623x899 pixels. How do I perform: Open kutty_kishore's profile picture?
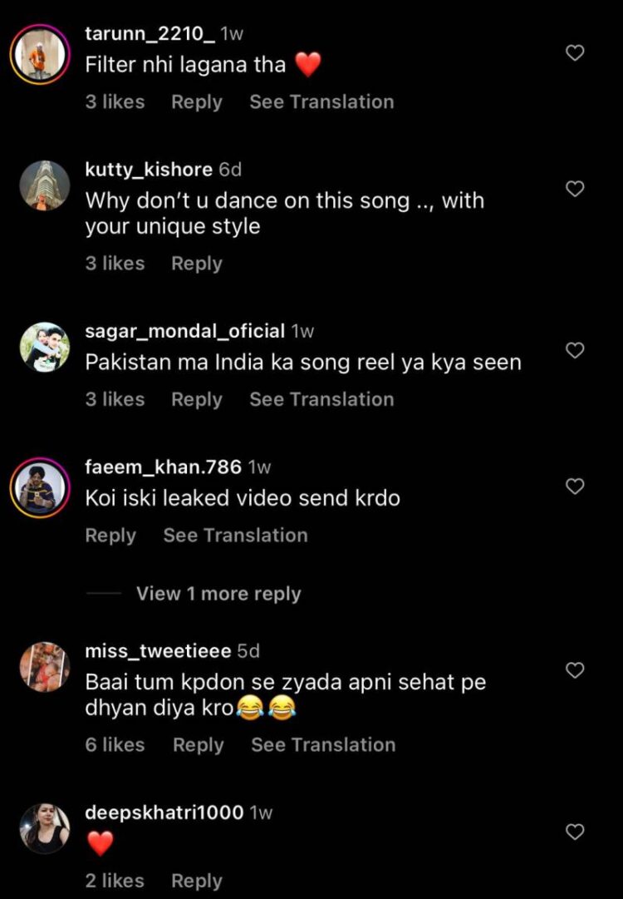pyautogui.click(x=45, y=185)
